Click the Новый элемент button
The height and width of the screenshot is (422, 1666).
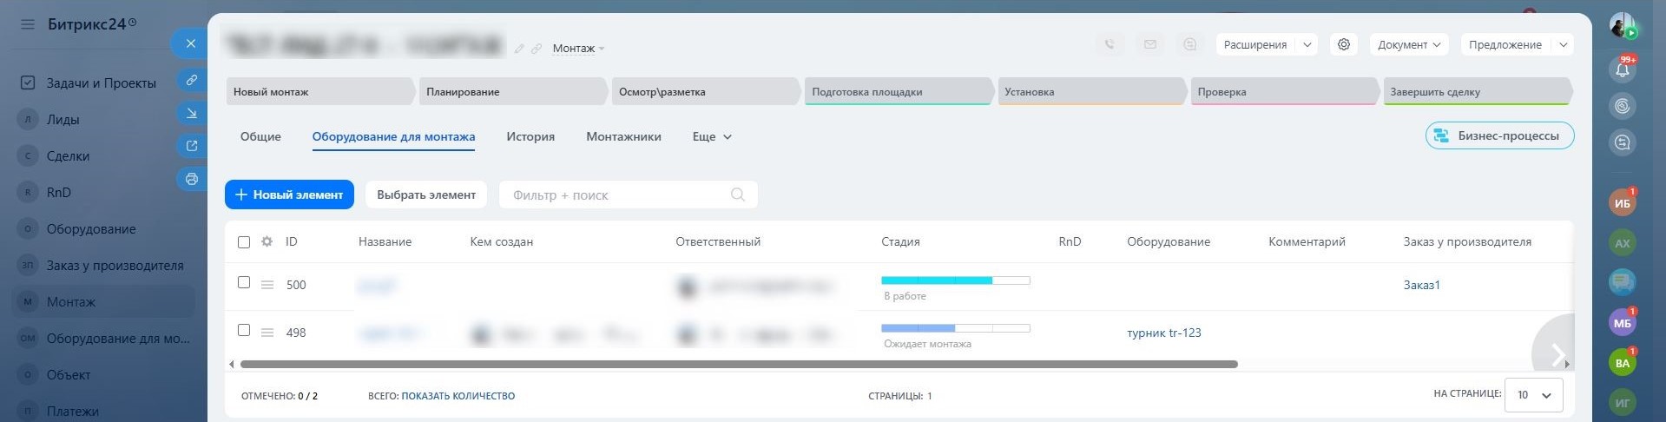click(x=289, y=195)
